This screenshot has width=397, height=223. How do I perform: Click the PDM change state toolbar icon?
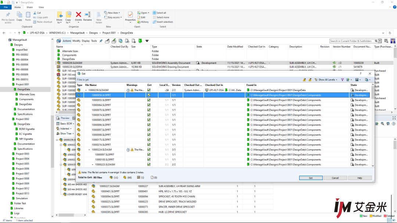pos(134,41)
